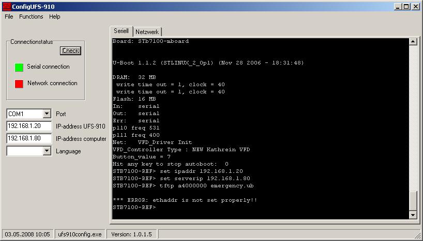Click the 'pll0 freq 531' line
Screen dimensions: 423x241
pos(136,128)
